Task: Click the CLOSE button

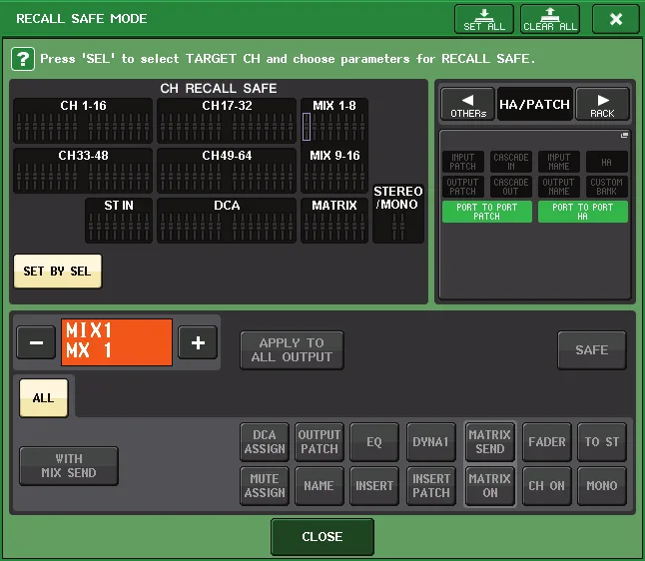Action: [x=322, y=537]
